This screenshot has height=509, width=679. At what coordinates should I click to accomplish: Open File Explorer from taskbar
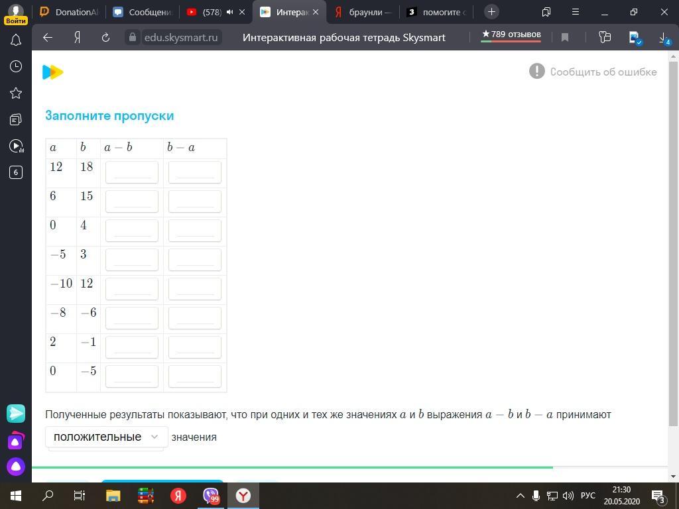[x=113, y=496]
